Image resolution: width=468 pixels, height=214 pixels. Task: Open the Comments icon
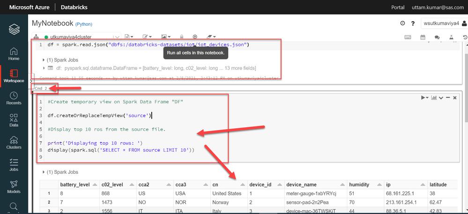437,37
